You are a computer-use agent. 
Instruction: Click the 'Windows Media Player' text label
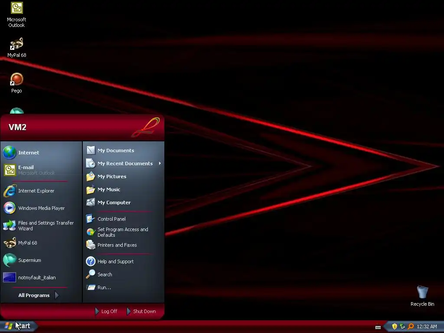41,208
